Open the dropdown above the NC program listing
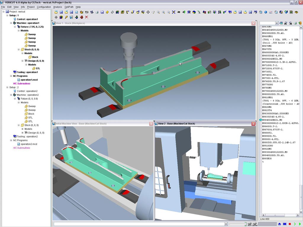The width and height of the screenshot is (303, 227). tap(277, 23)
